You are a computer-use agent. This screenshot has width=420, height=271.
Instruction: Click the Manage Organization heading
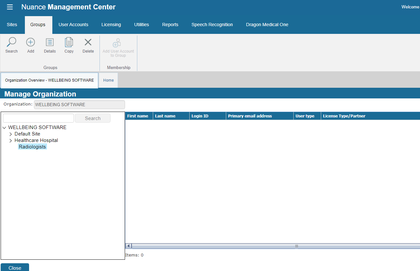pos(40,94)
